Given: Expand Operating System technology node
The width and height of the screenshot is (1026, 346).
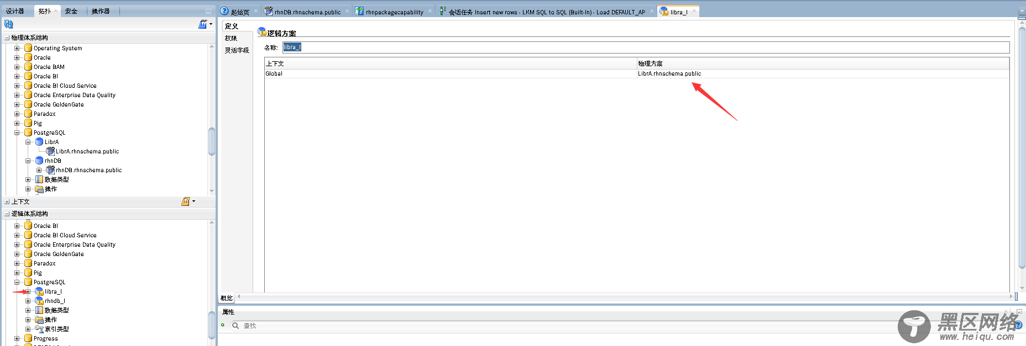Looking at the screenshot, I should (17, 48).
